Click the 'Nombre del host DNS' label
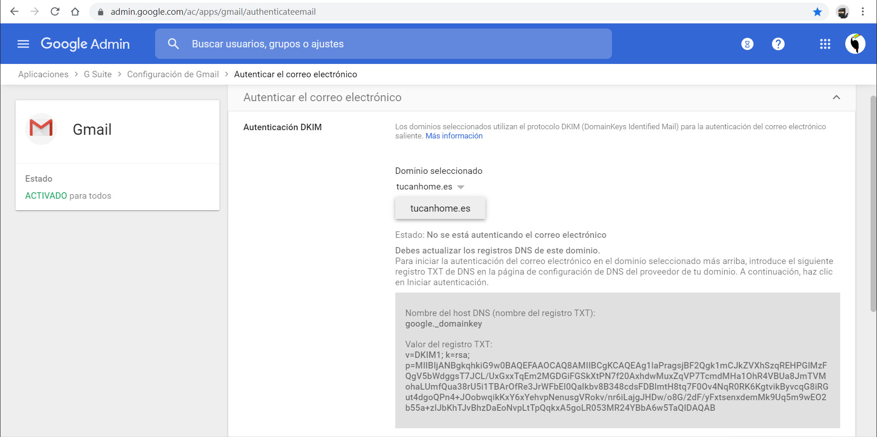Screen dimensions: 877x437 (500, 313)
